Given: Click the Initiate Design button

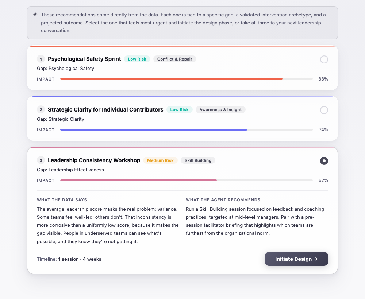Looking at the screenshot, I should pos(296,259).
